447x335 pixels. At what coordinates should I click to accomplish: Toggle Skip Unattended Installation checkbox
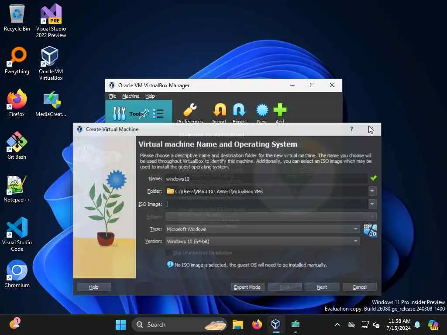tap(168, 253)
